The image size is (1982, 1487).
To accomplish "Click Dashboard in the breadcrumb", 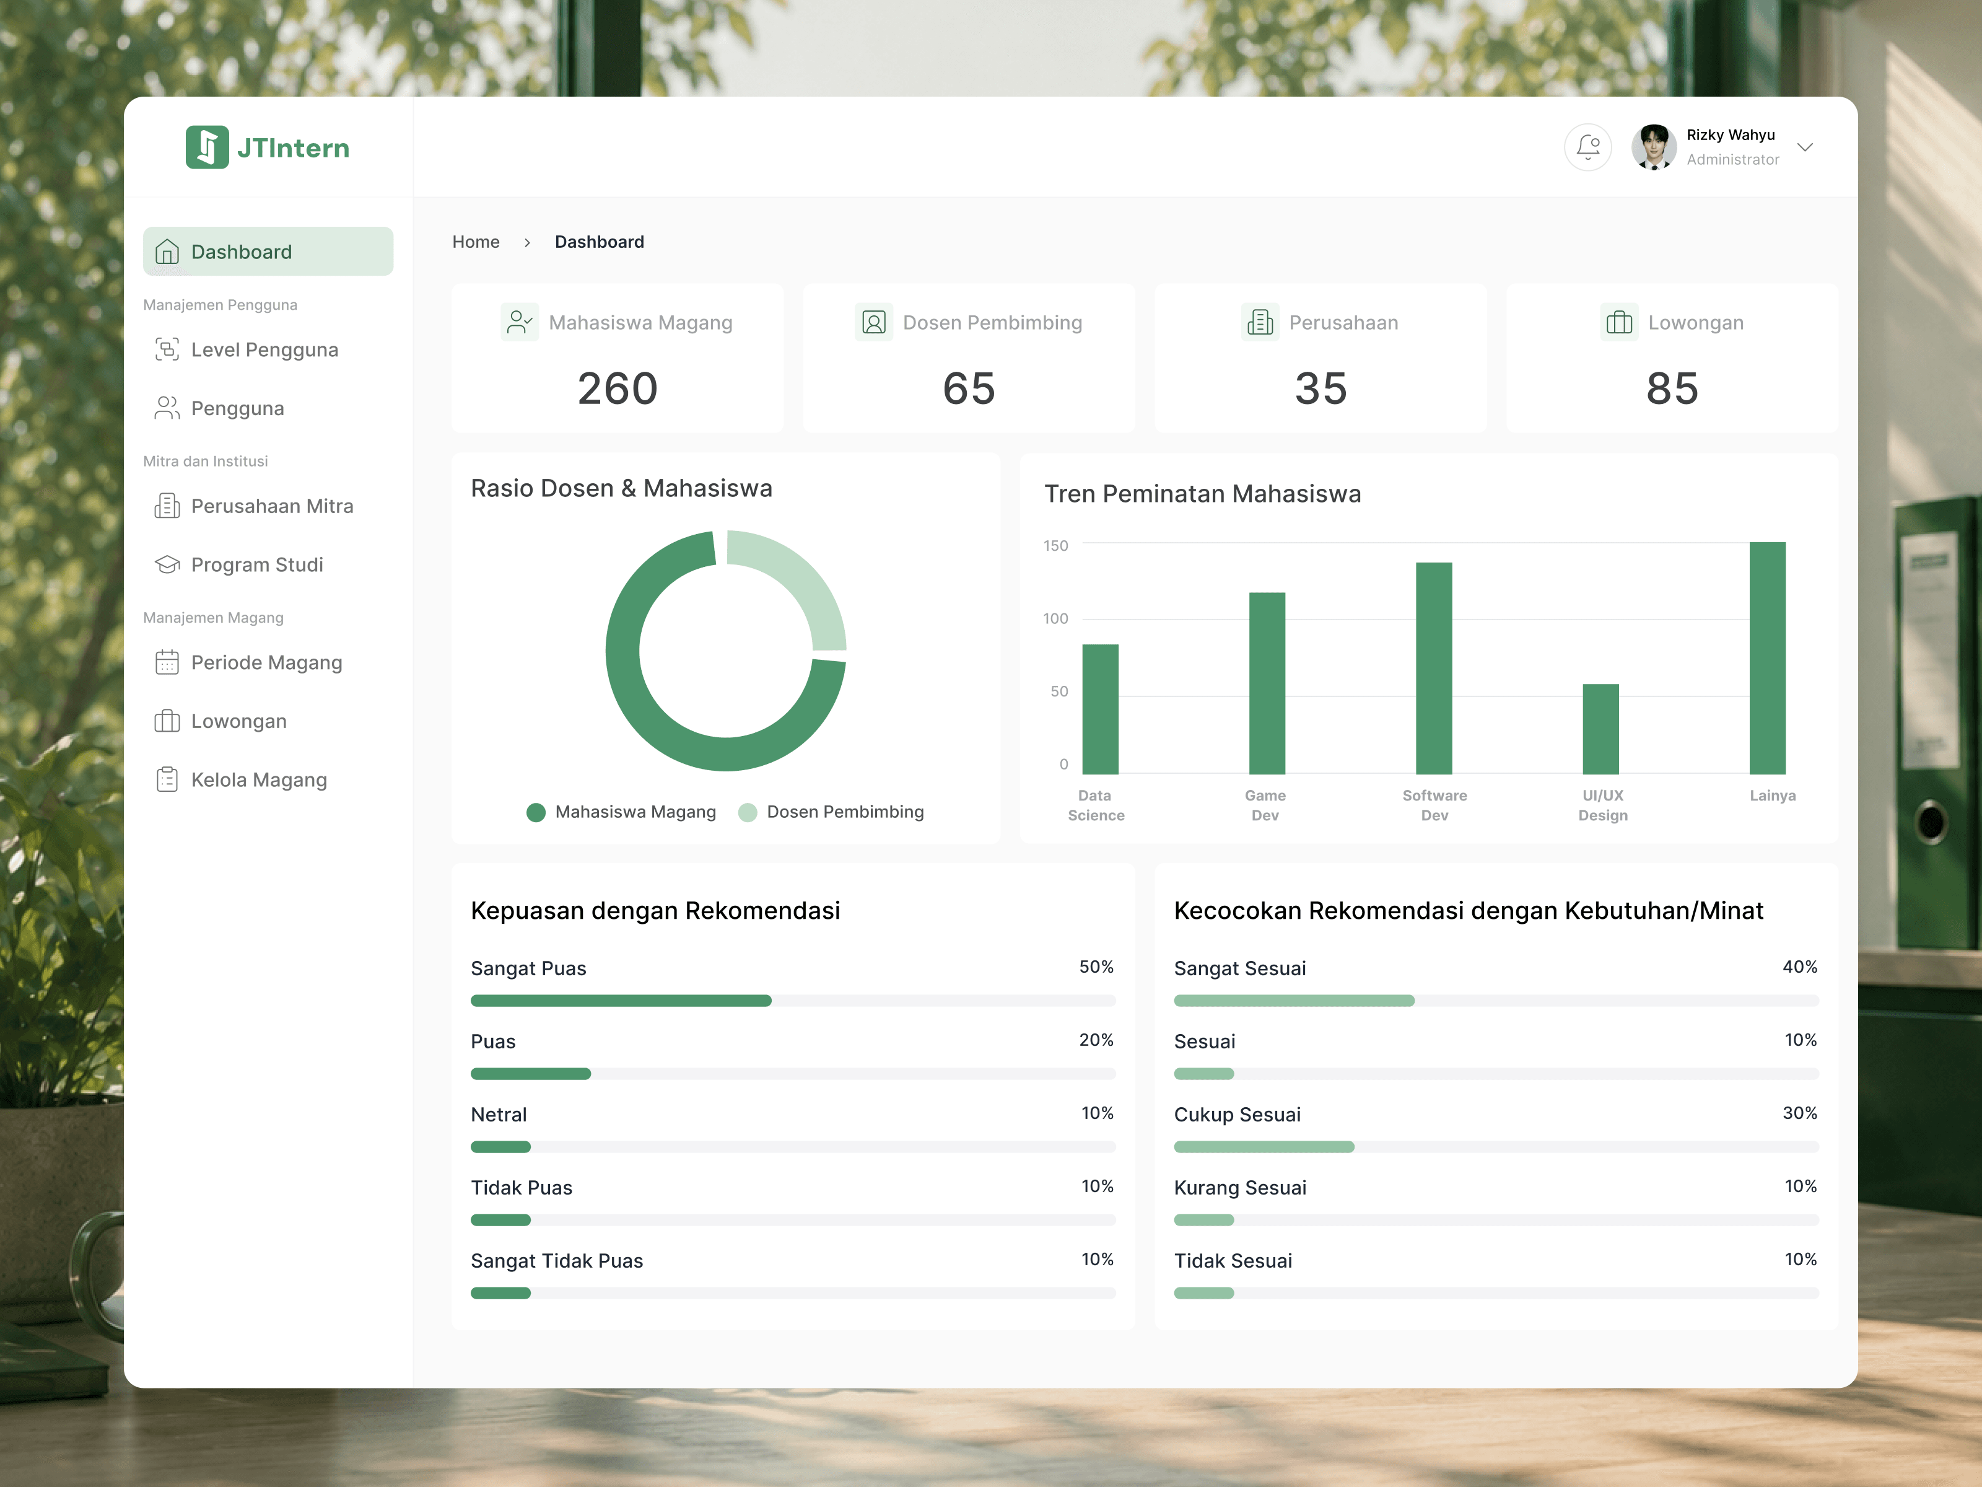I will click(600, 242).
